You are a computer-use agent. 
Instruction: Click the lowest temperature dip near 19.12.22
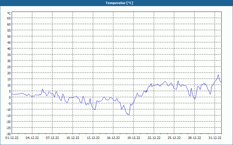tap(129, 115)
